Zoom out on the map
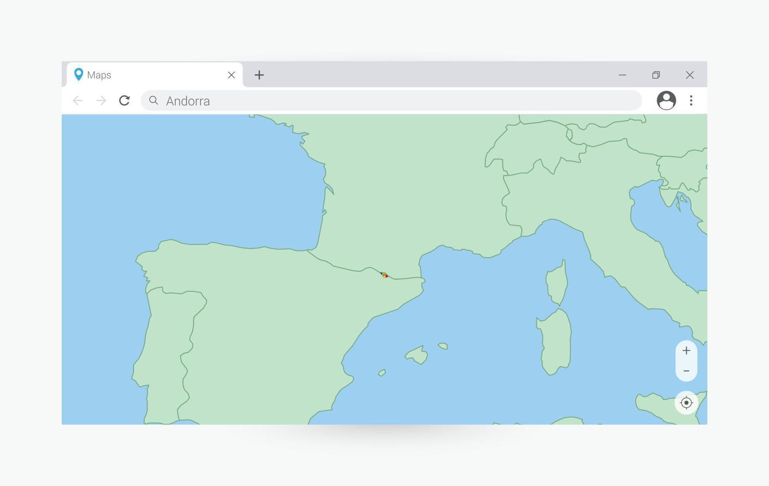769x486 pixels. click(686, 371)
